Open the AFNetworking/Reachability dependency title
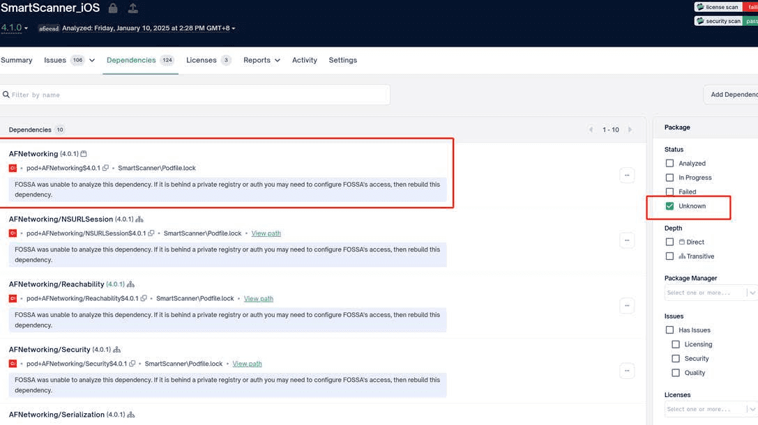Viewport: 758px width, 425px height. point(56,284)
